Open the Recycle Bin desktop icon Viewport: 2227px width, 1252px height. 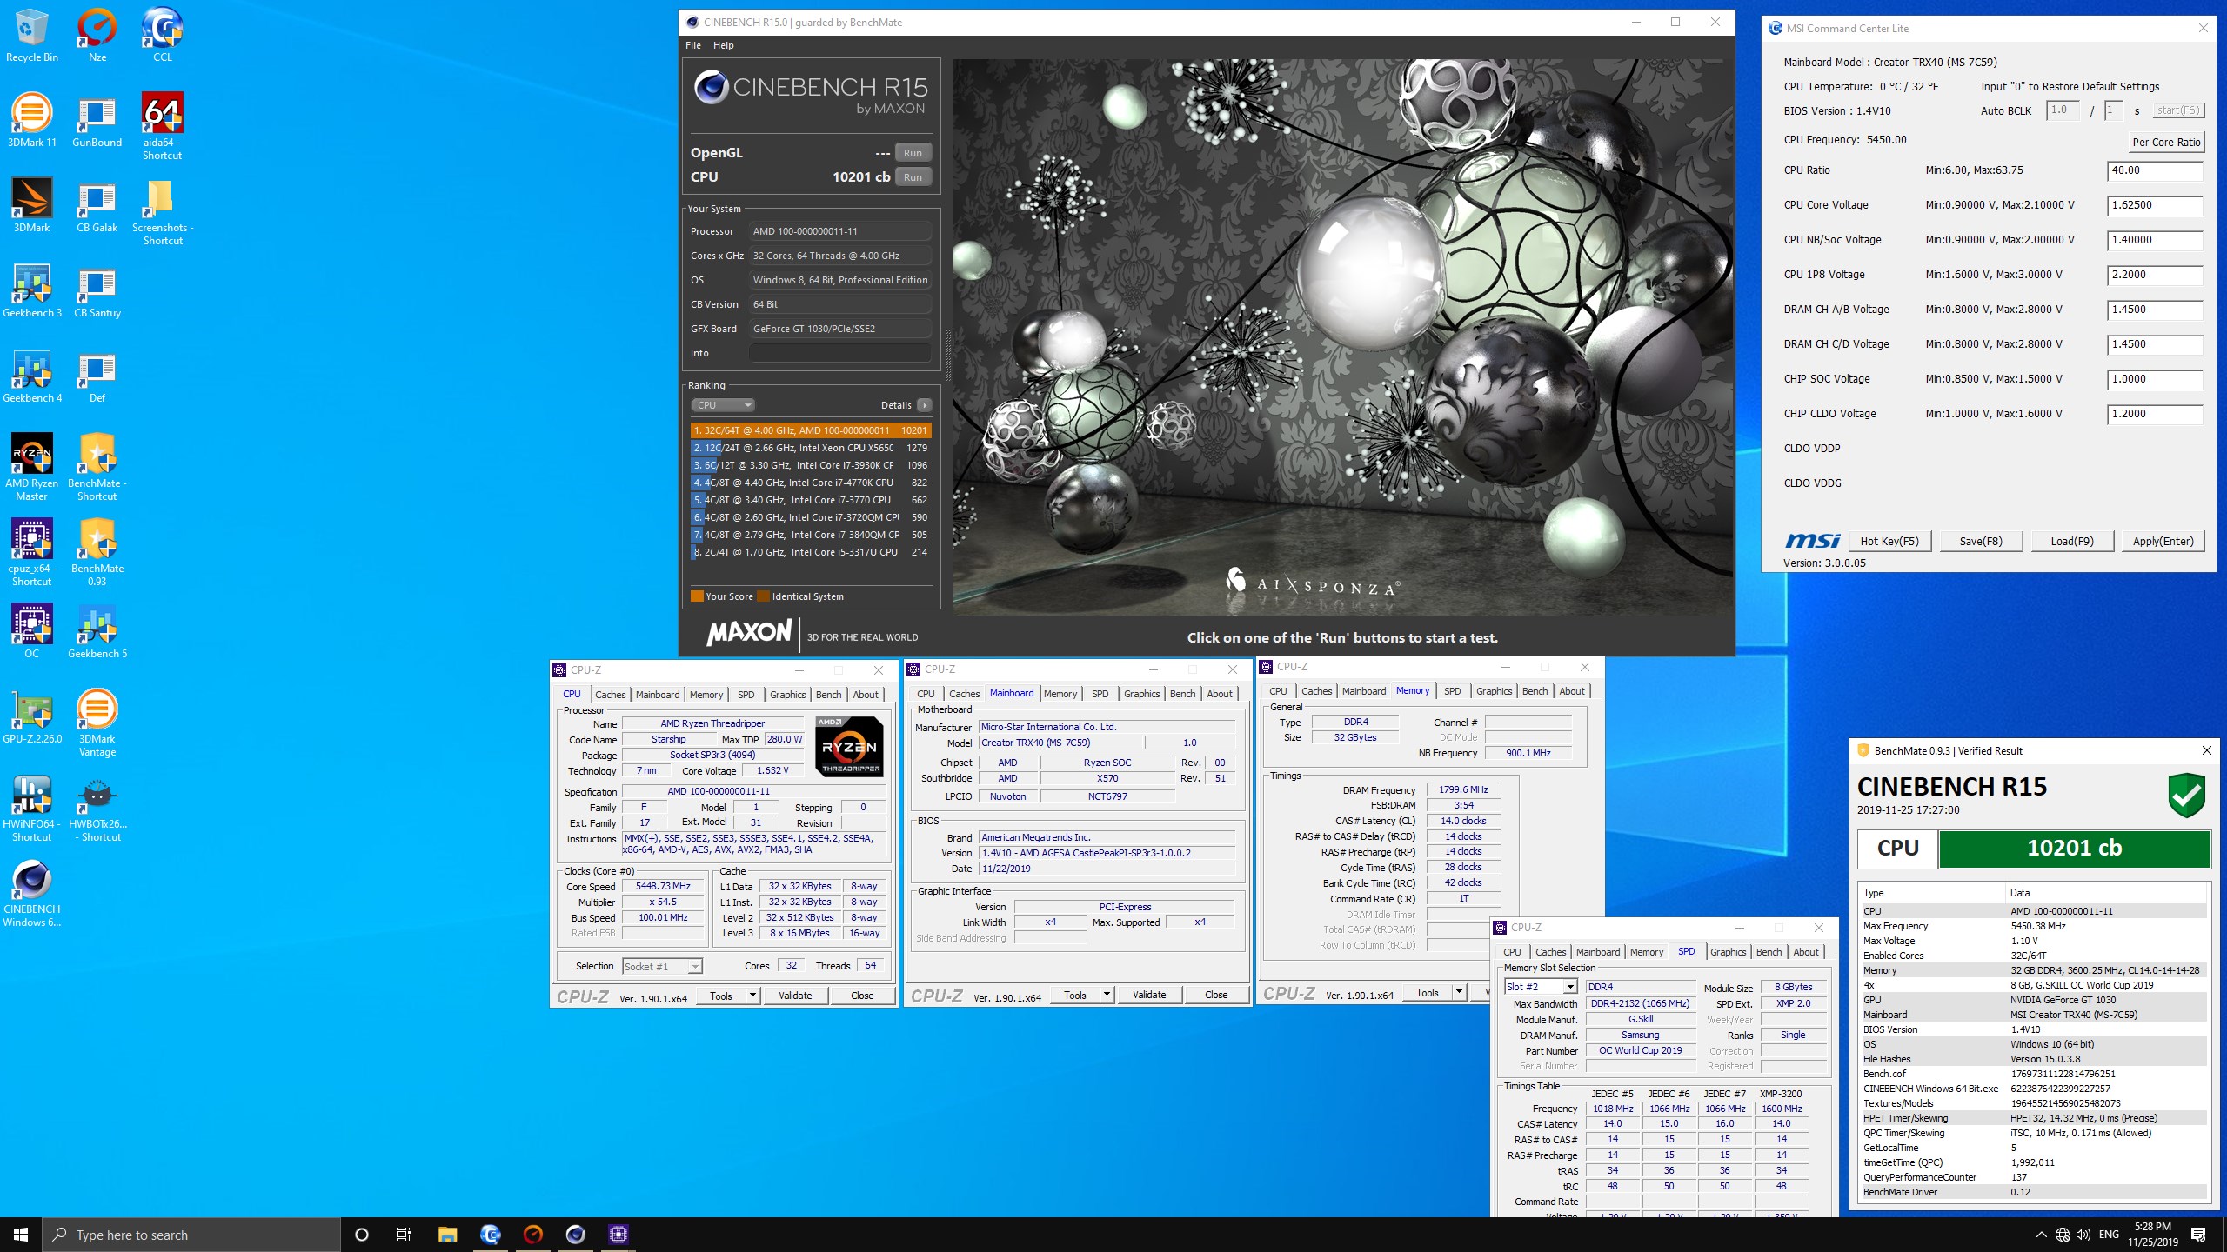pyautogui.click(x=32, y=35)
